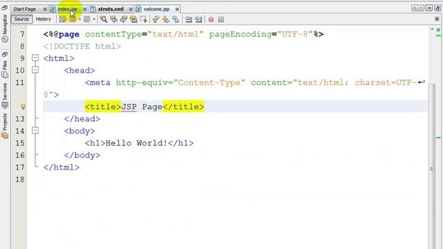Image resolution: width=443 pixels, height=249 pixels.
Task: Open the Projects side panel
Action: tap(5, 126)
